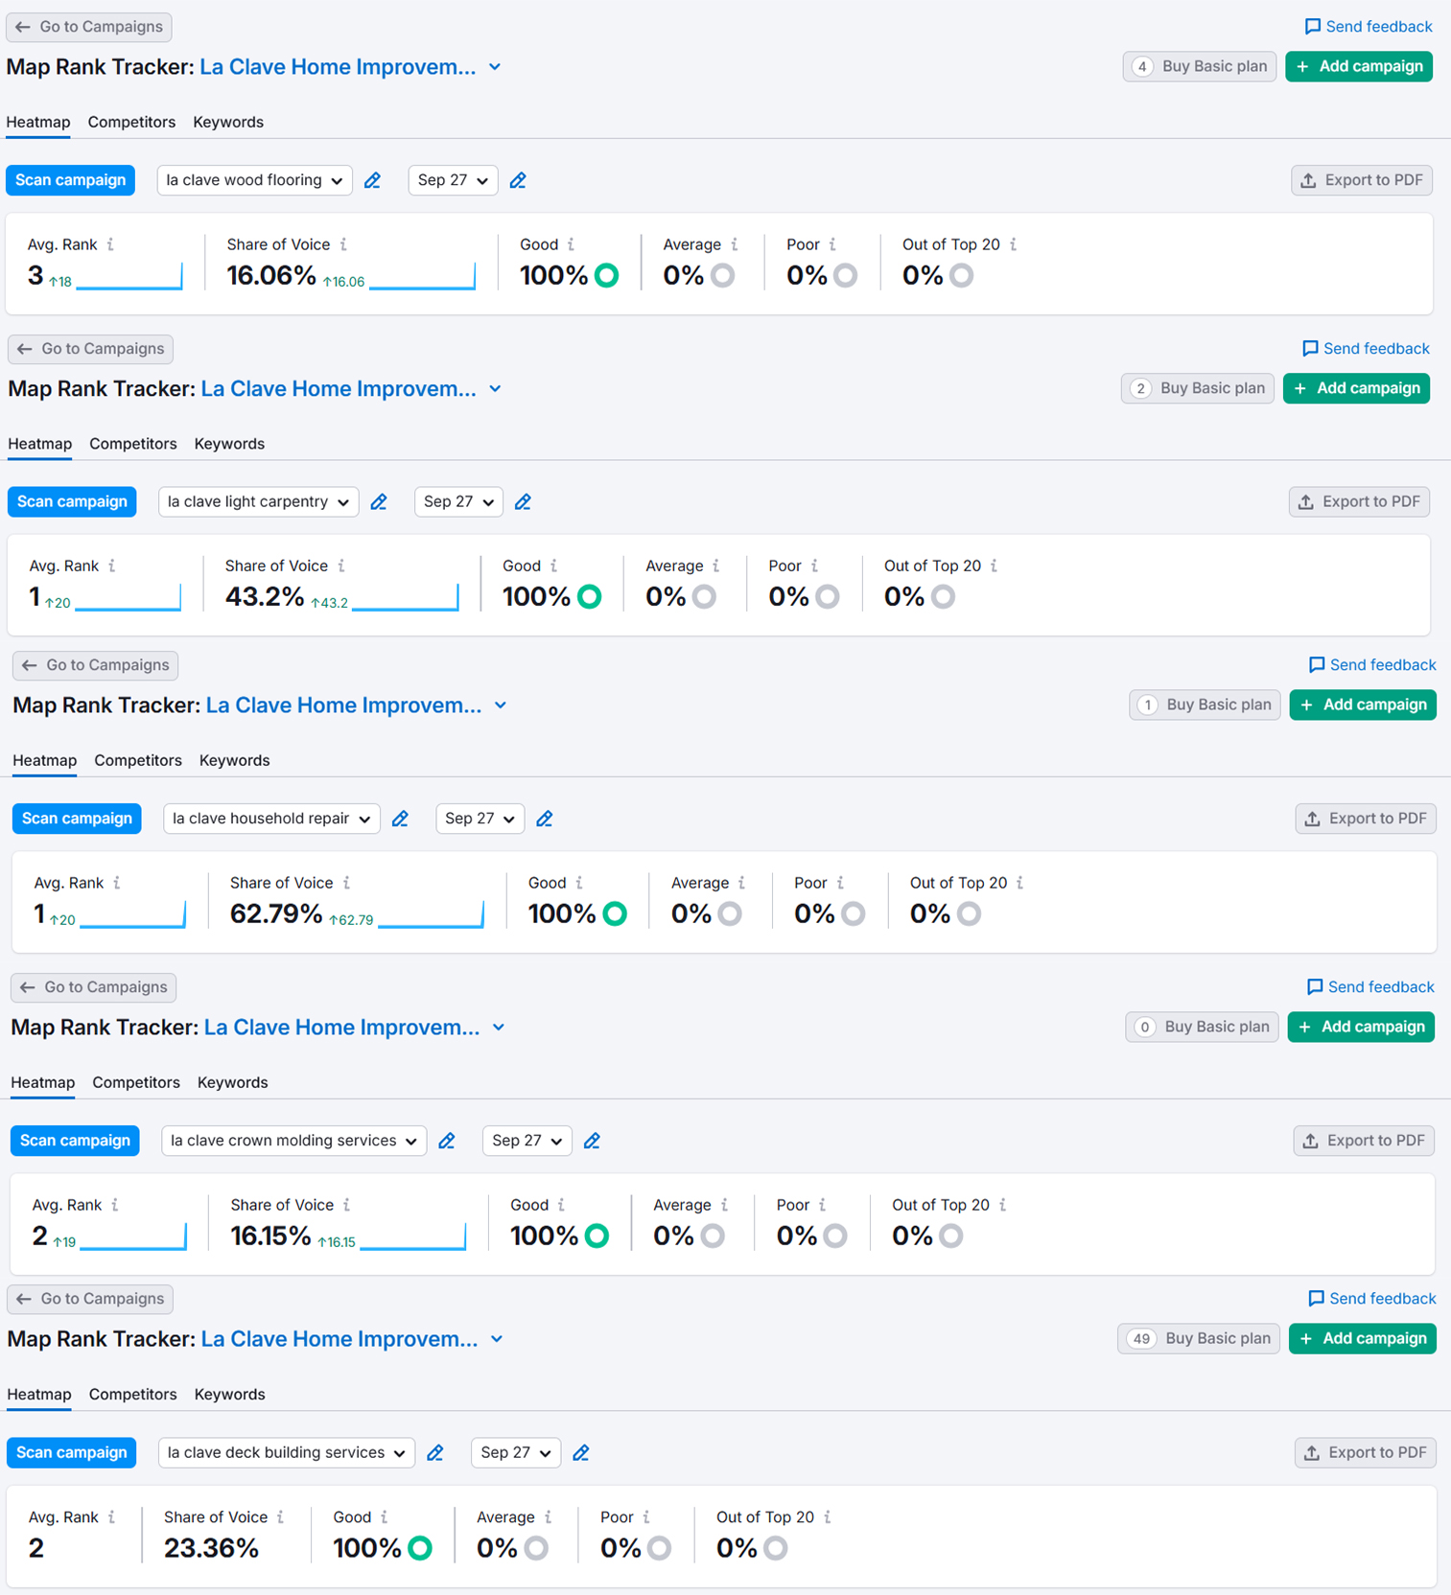1451x1595 pixels.
Task: Click edit pencil beside la clave deck building services
Action: coord(435,1453)
